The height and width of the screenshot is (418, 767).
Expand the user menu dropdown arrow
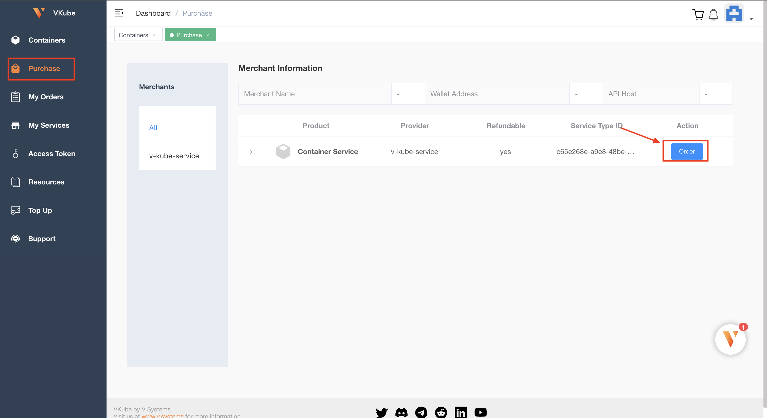[x=751, y=19]
